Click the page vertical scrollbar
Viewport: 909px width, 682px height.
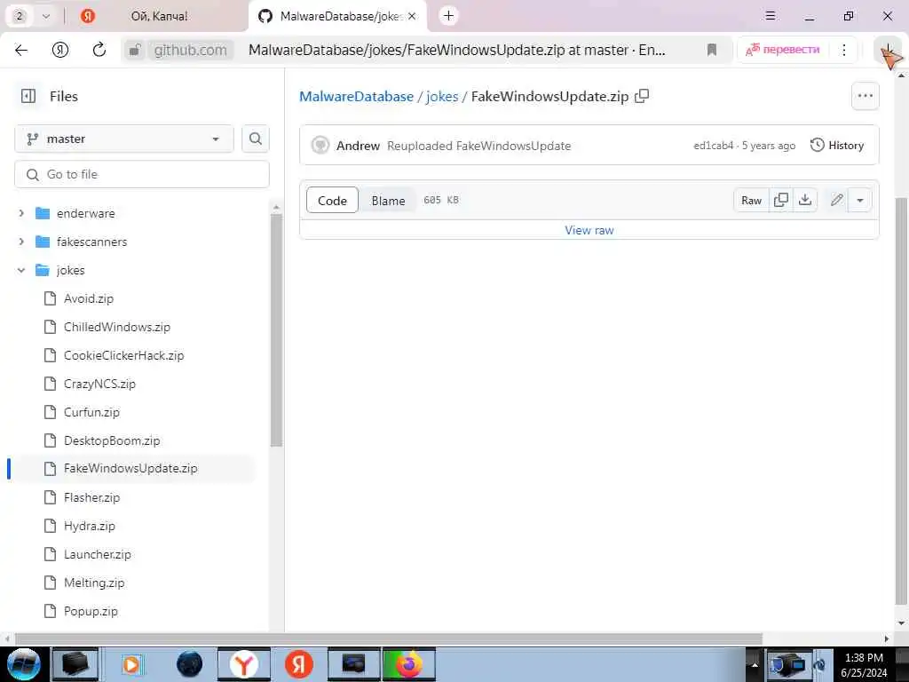(900, 400)
